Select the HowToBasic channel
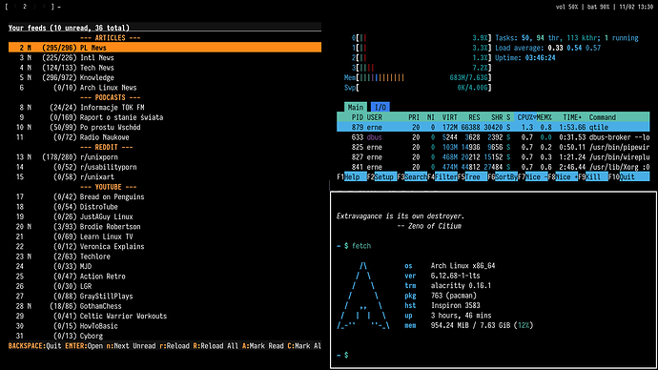Image resolution: width=658 pixels, height=370 pixels. point(165,326)
